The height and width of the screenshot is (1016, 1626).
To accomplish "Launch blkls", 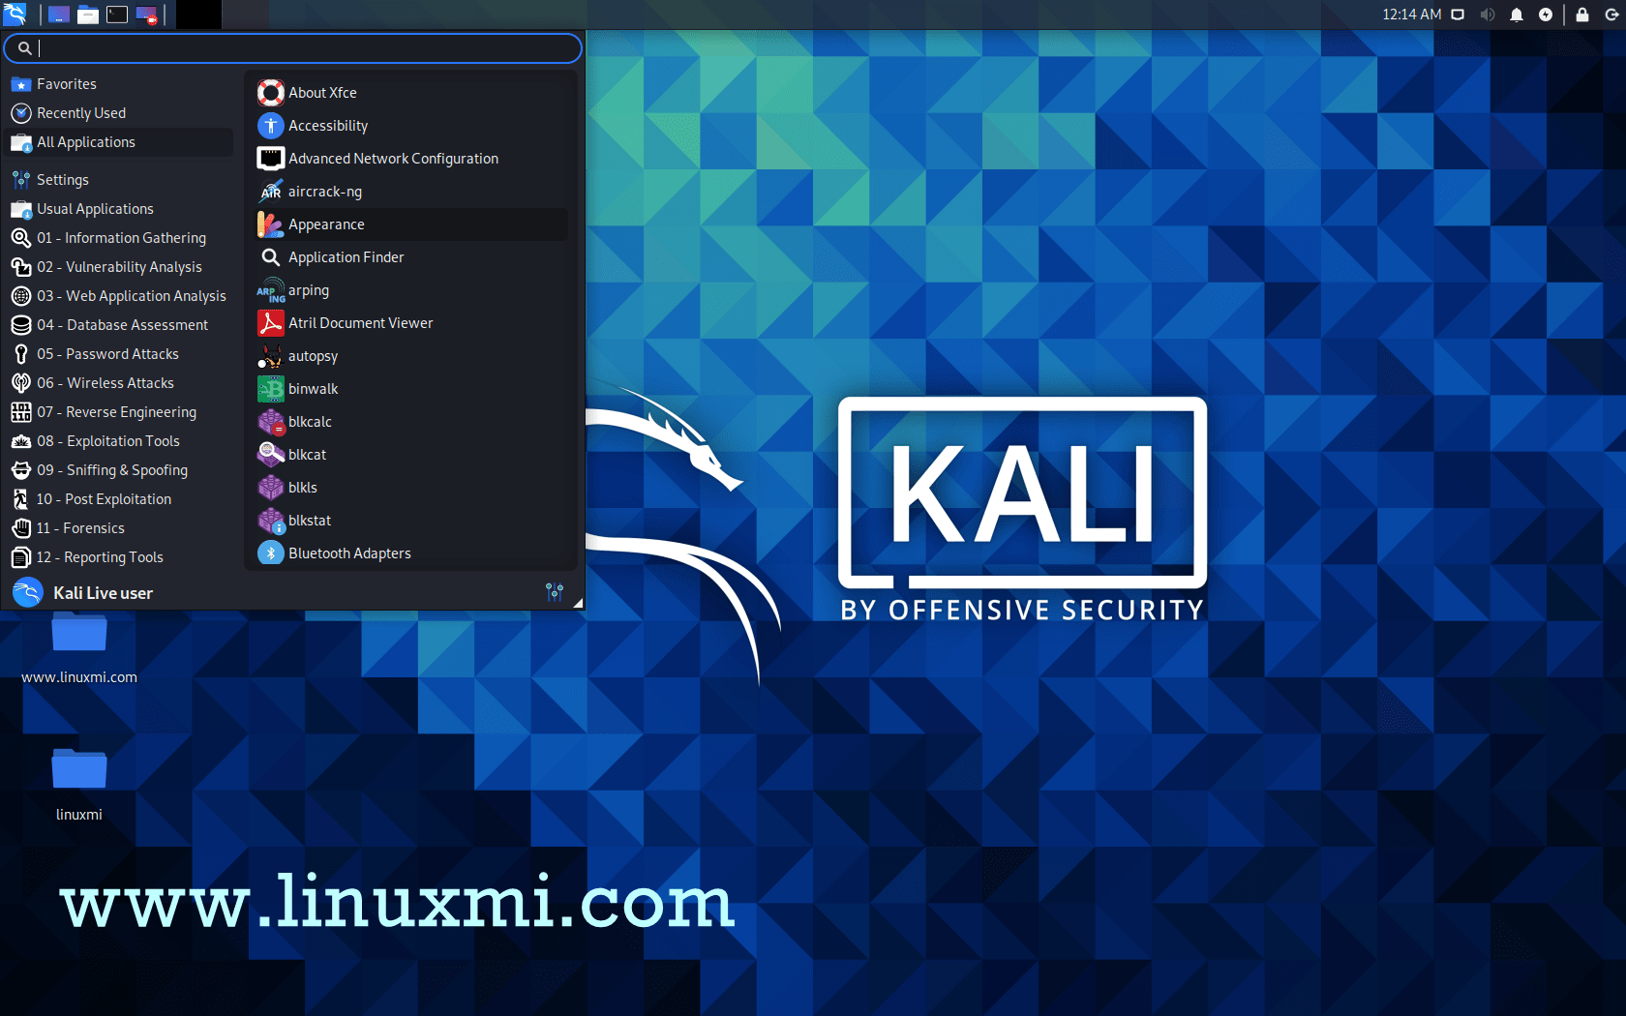I will [410, 488].
